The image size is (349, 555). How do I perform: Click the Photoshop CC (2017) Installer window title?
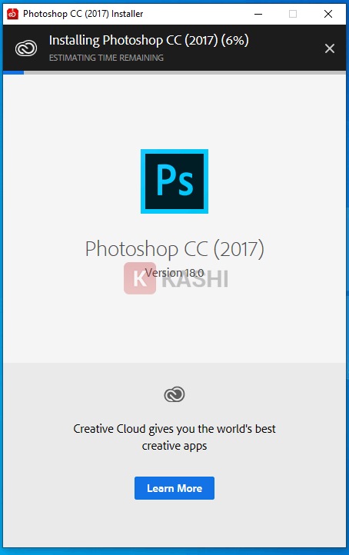(x=83, y=14)
